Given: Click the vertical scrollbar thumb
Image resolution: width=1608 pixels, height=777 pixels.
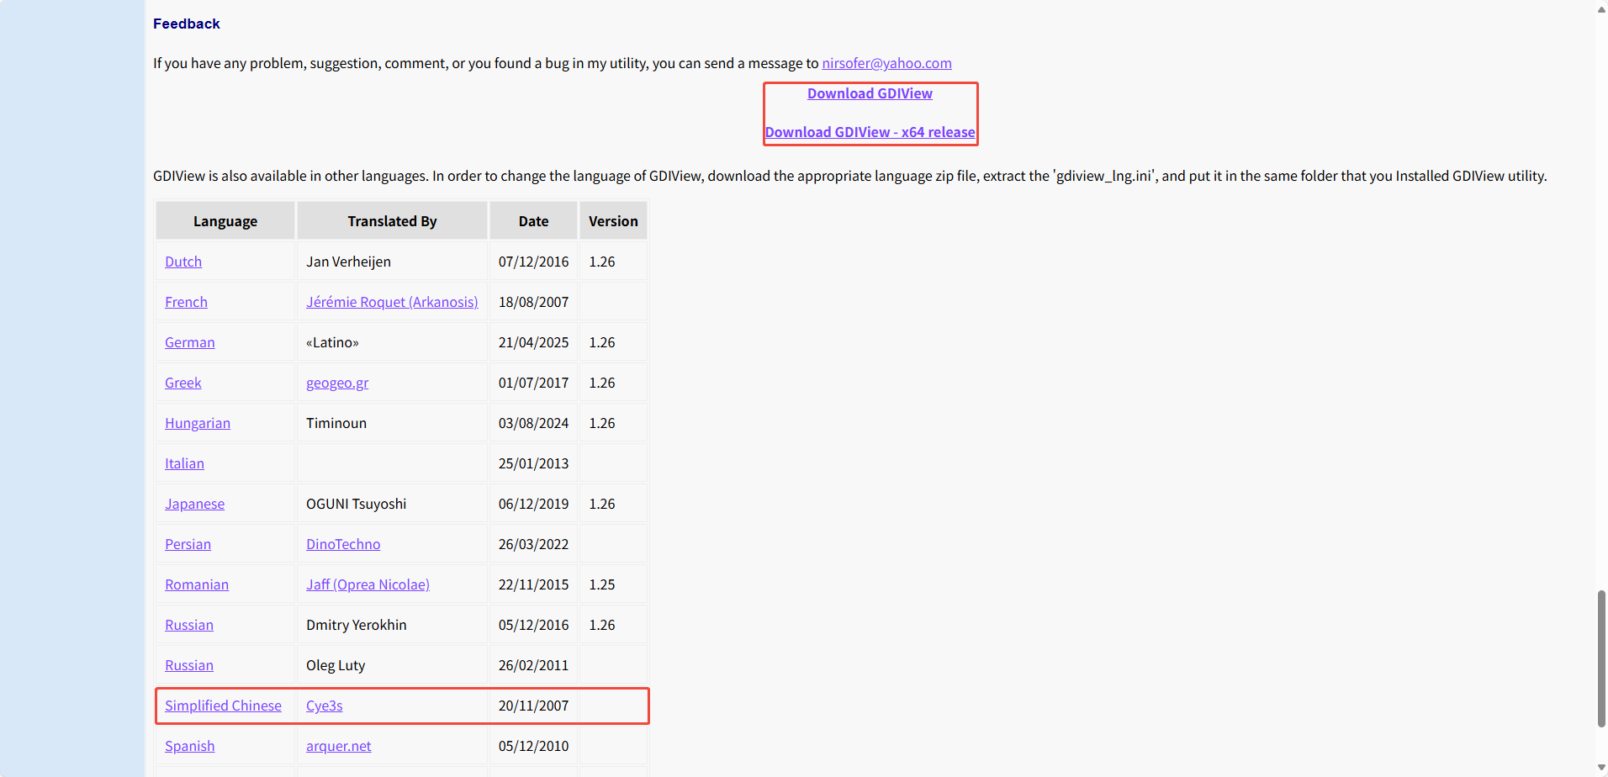Looking at the screenshot, I should pos(1601,658).
